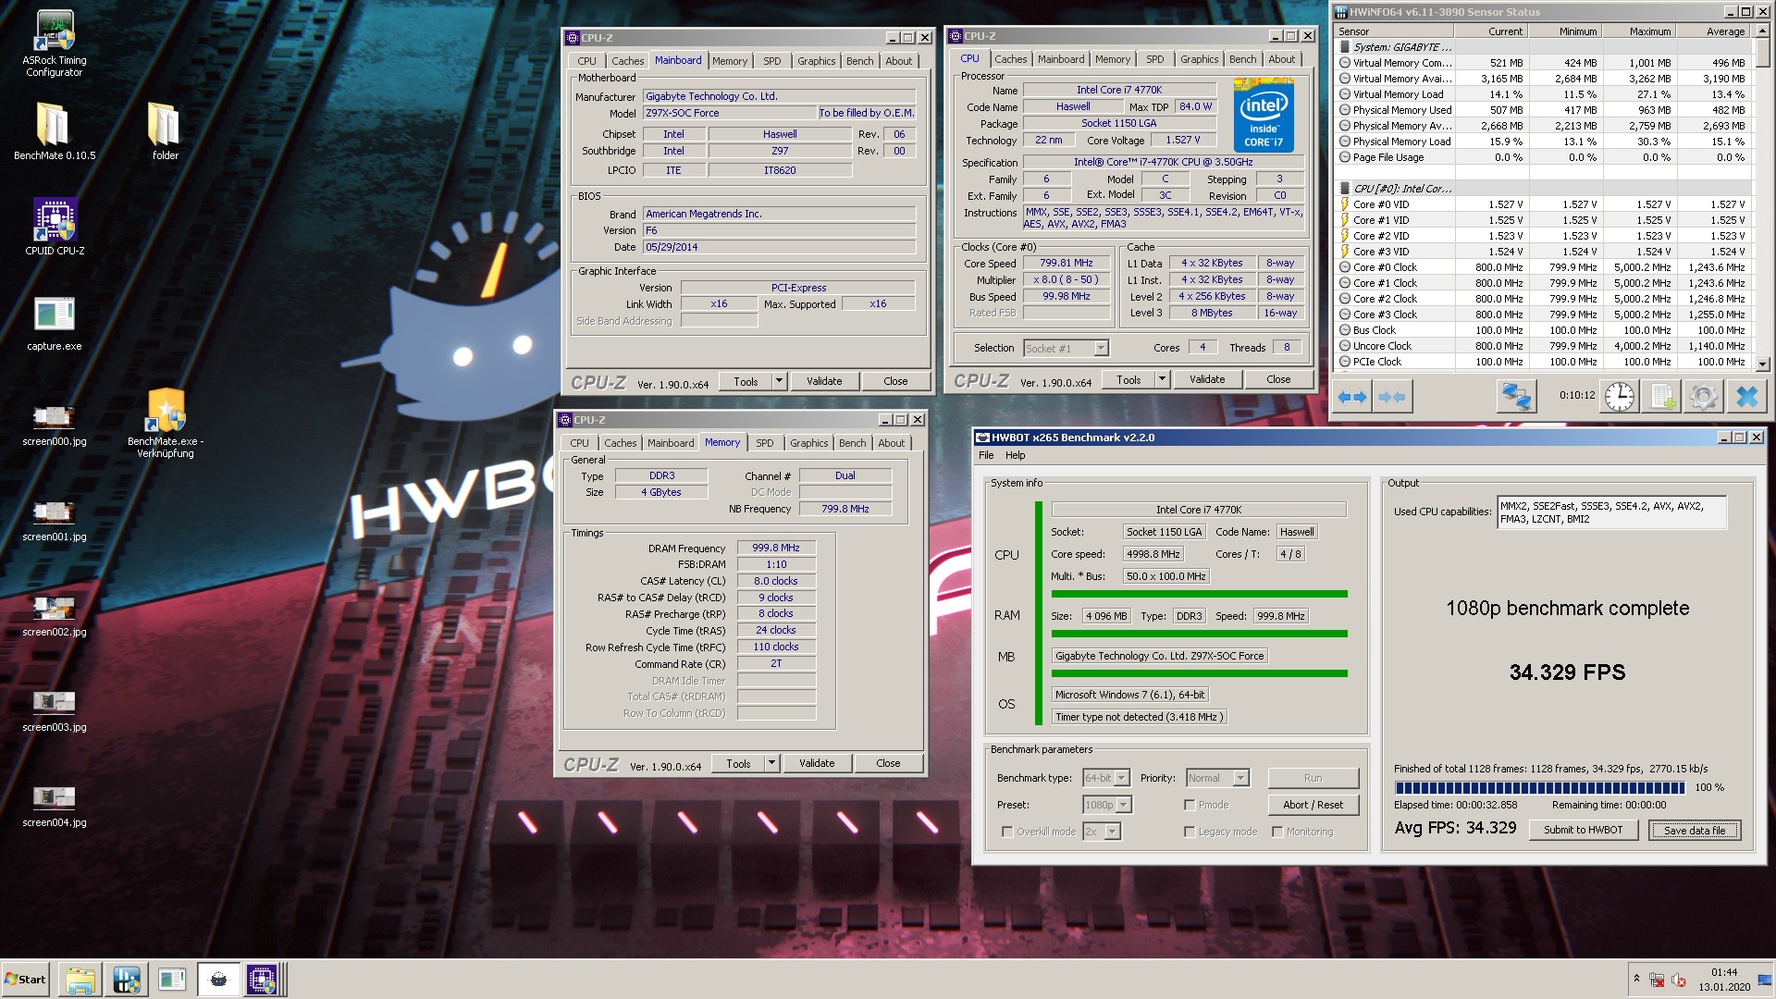Click Tools button in CPU tab CPU-Z window
Screen dimensions: 1776x999
point(1128,379)
